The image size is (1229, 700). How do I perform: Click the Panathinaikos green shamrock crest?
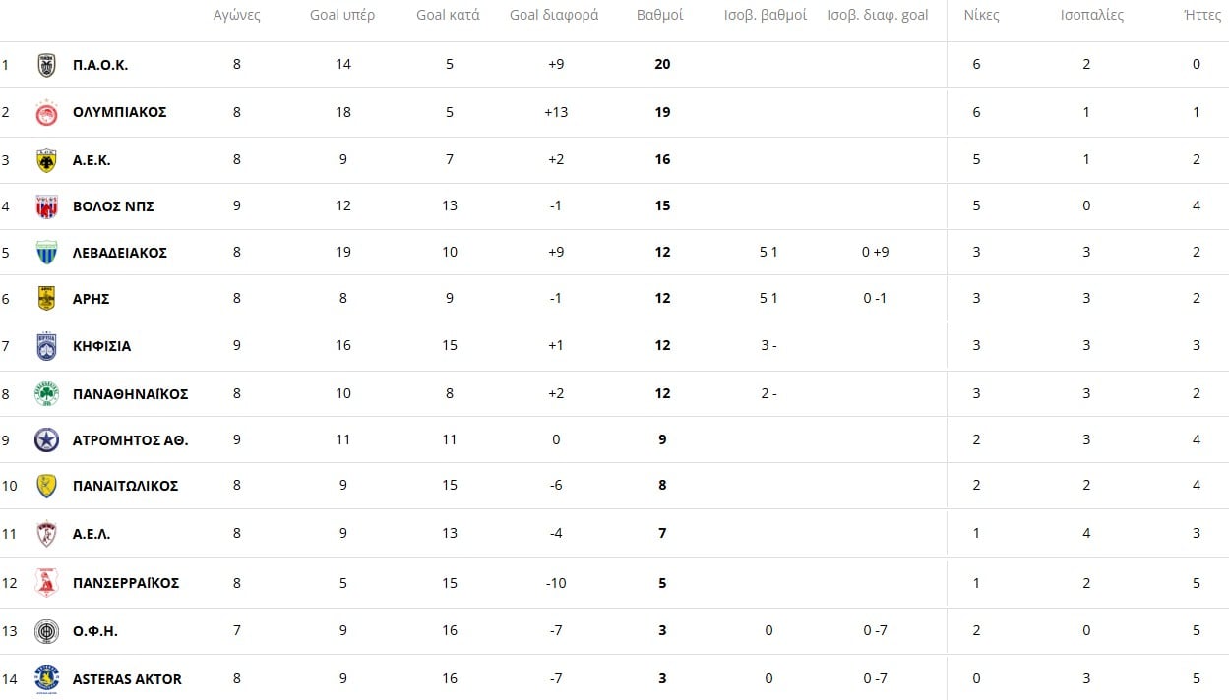(46, 394)
